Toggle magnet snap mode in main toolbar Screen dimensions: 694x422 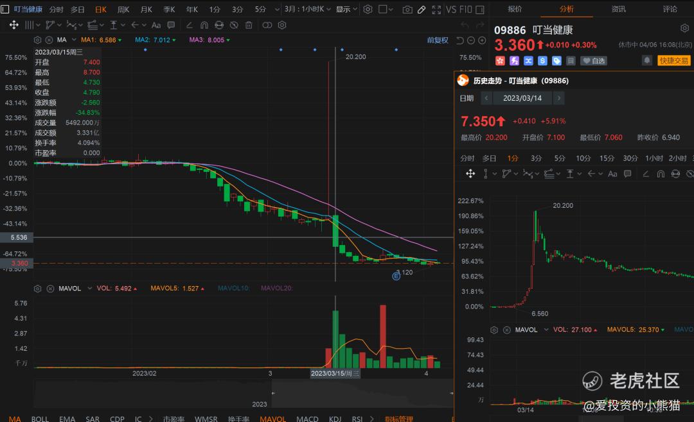point(204,25)
